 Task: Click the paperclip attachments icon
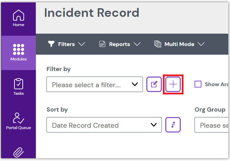19,152
